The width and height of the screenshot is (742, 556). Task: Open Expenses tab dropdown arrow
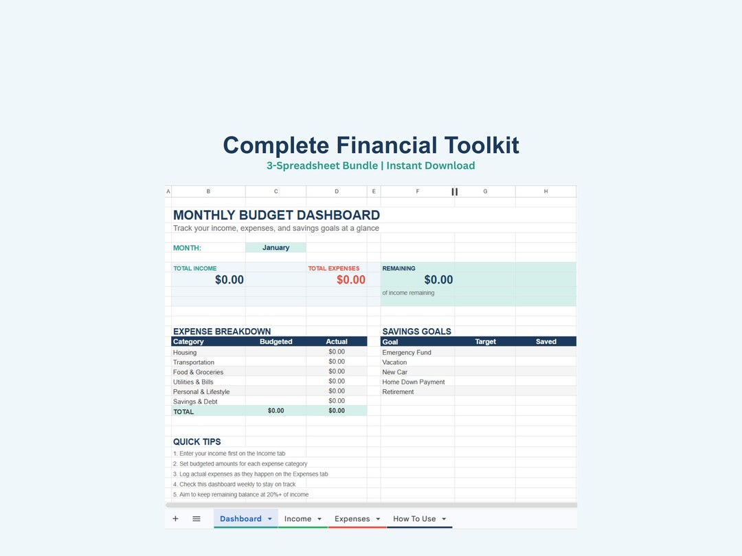point(378,519)
